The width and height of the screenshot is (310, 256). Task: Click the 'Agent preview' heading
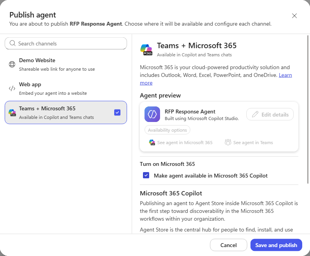(x=160, y=96)
